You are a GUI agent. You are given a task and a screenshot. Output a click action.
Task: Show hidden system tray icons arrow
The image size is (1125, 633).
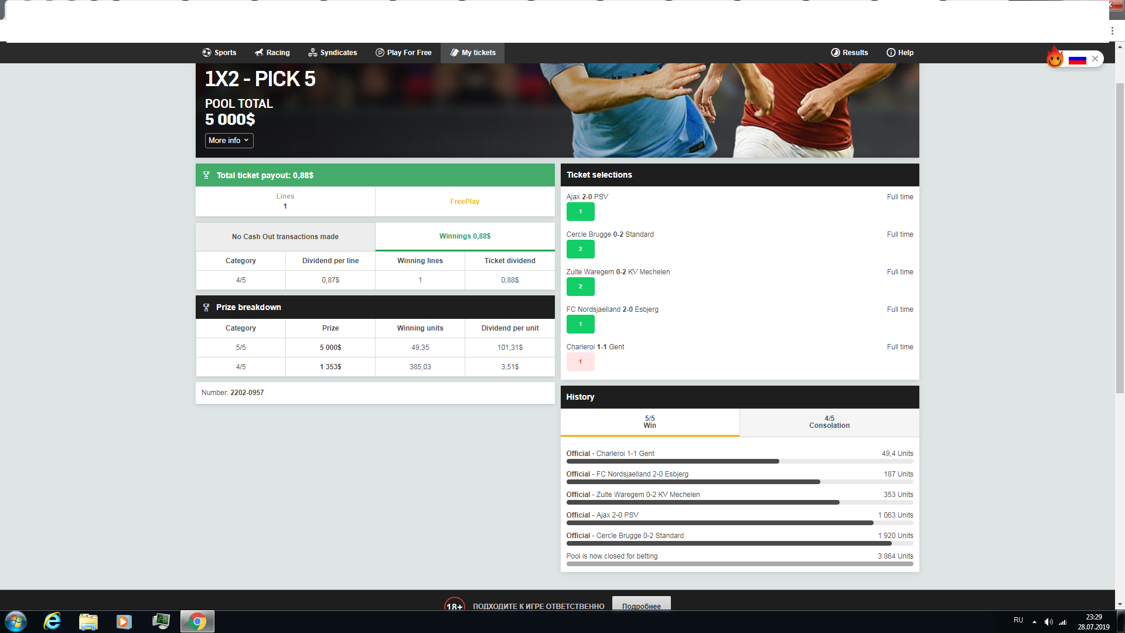1034,622
